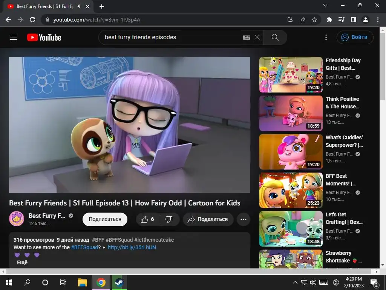Open Best Furry Friends channel avatar
386x290 pixels.
[17, 219]
